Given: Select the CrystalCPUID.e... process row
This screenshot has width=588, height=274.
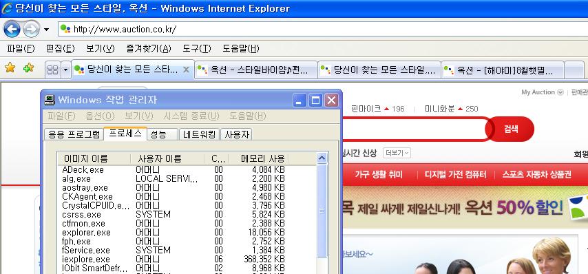Looking at the screenshot, I should pyautogui.click(x=187, y=206).
